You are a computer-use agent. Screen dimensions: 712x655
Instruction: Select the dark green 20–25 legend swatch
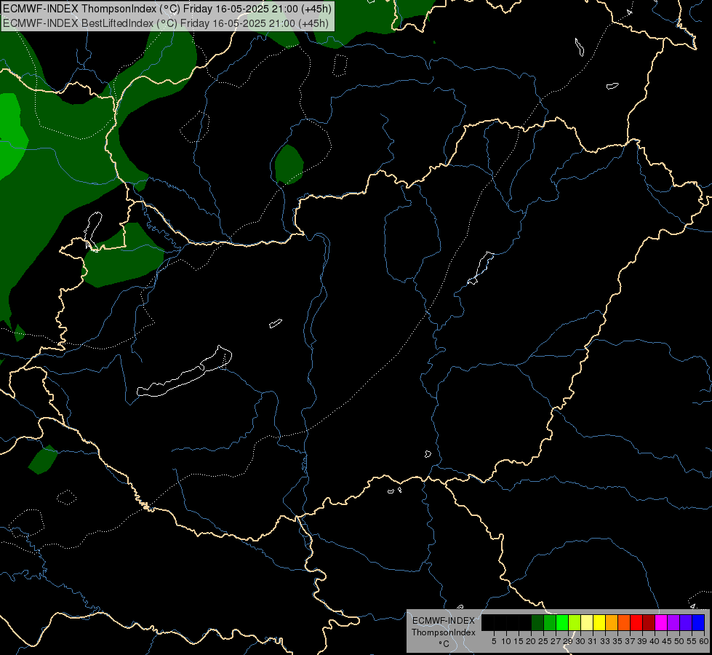click(x=537, y=622)
